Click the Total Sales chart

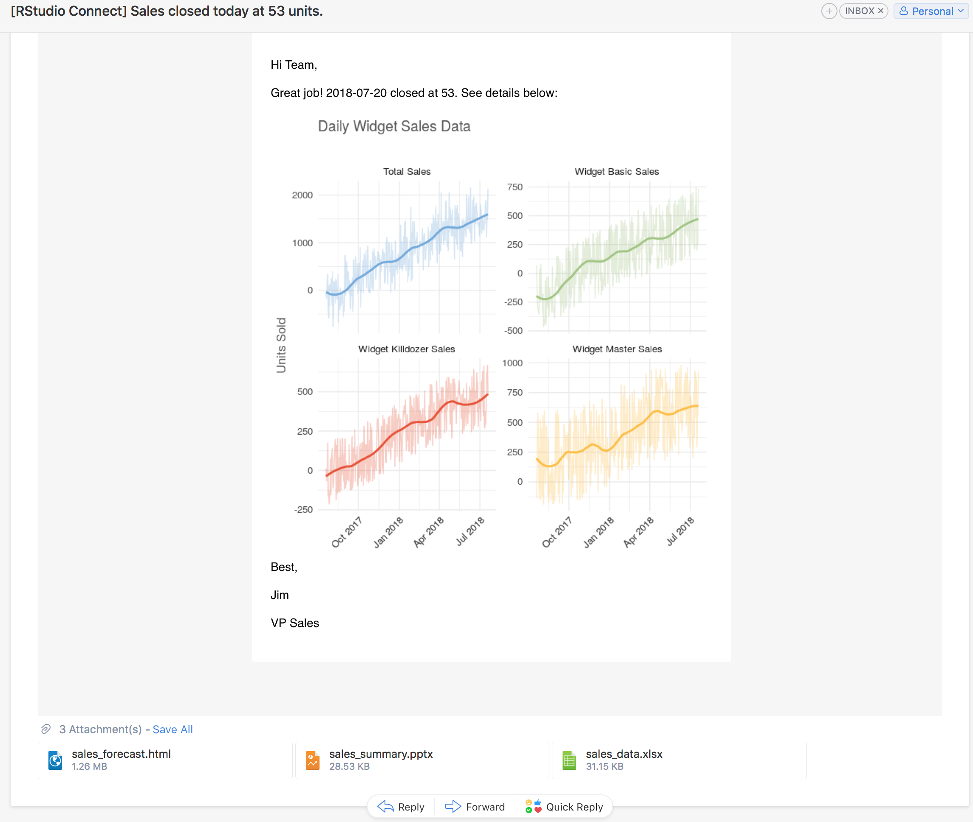(x=407, y=251)
